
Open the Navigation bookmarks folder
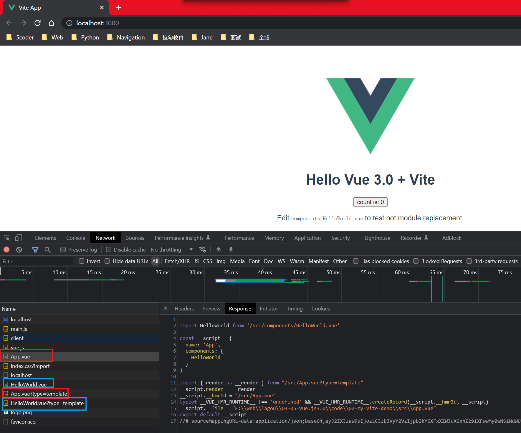[126, 37]
